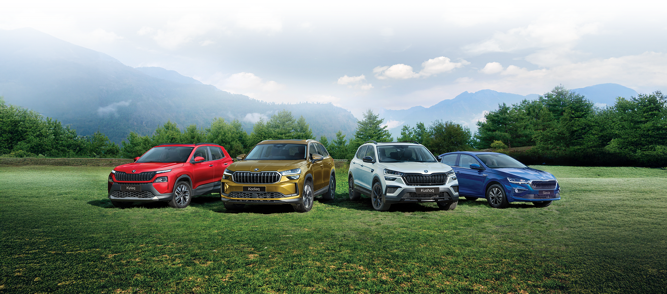Screen dimensions: 667x294
Task: Click the red Kylaq's windshield
Action: tap(165, 155)
